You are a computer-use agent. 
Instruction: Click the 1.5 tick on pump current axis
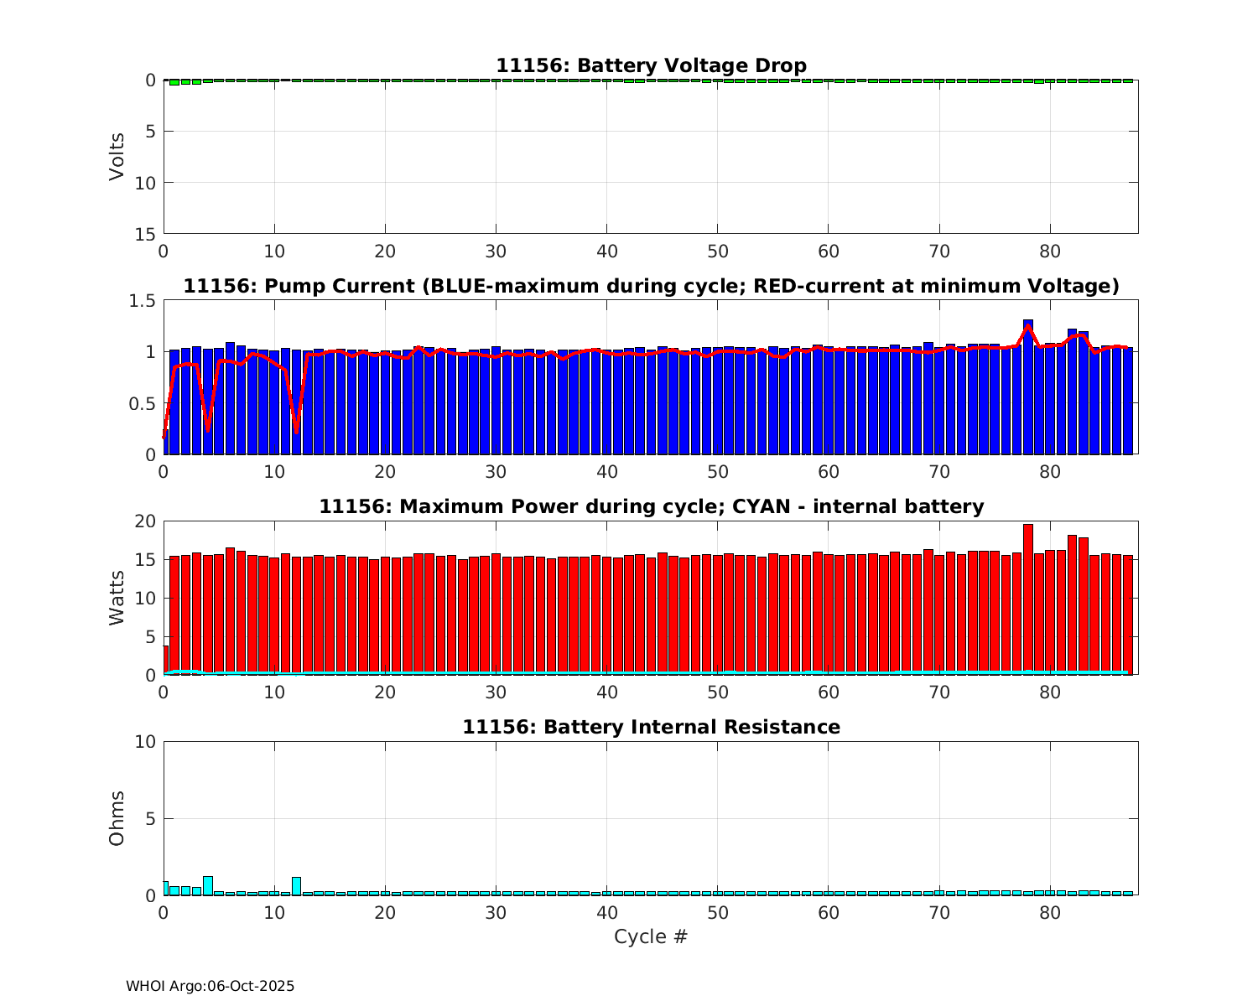144,301
